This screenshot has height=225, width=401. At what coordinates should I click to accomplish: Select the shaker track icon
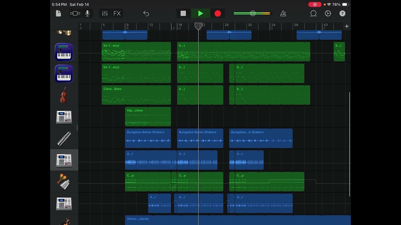(64, 138)
